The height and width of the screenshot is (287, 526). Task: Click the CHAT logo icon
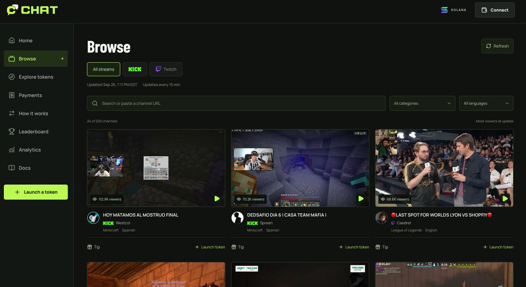[x=13, y=10]
